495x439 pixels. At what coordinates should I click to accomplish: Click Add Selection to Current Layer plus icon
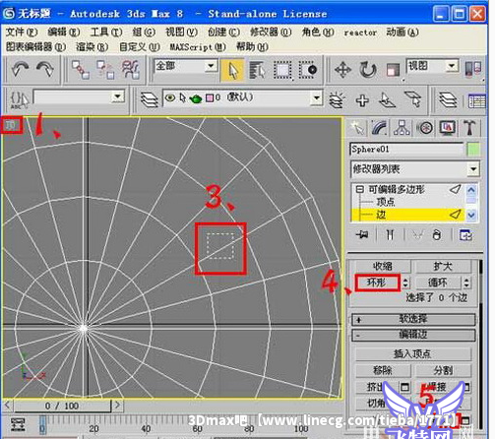click(x=362, y=100)
